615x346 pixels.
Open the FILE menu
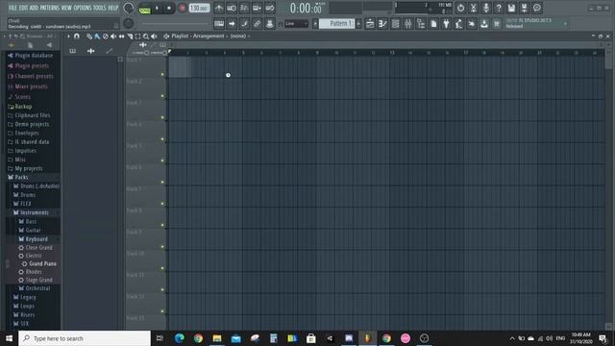[12, 8]
